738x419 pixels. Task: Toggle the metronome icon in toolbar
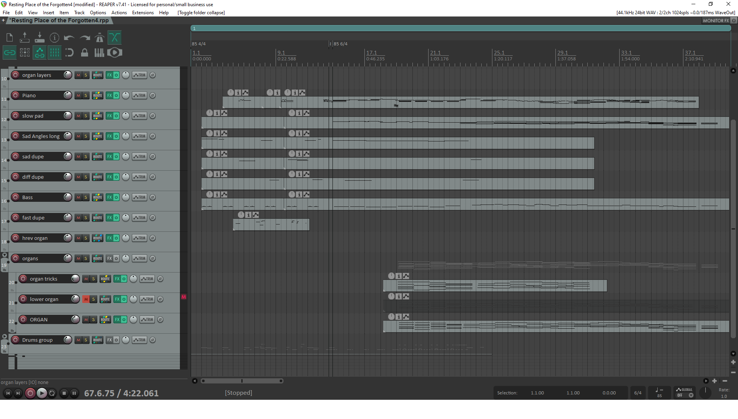coord(100,38)
